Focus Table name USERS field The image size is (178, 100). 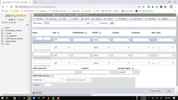click(64, 23)
